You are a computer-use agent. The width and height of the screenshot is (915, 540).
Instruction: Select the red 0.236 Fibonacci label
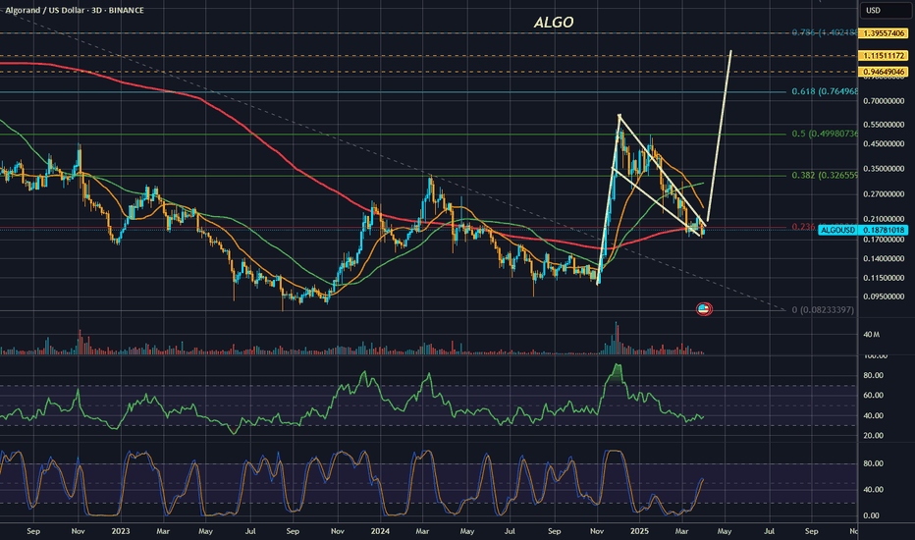(x=804, y=227)
